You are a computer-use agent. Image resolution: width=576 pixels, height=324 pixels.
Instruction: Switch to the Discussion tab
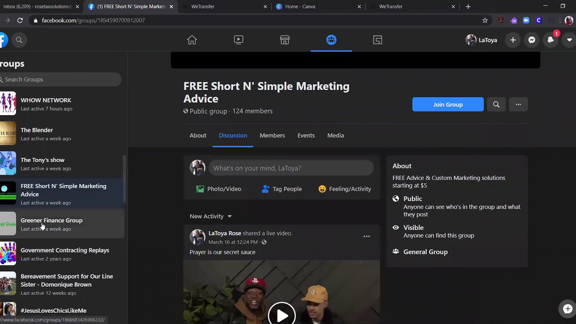[x=233, y=135]
